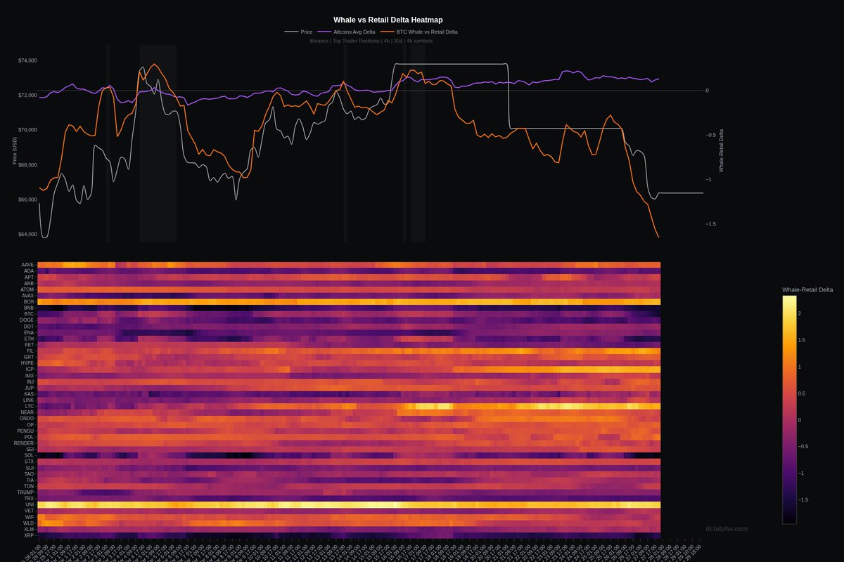Screen dimensions: 844x562
Task: Toggle the BTC Whale vs Retail Delta legend entry
Action: coord(419,32)
